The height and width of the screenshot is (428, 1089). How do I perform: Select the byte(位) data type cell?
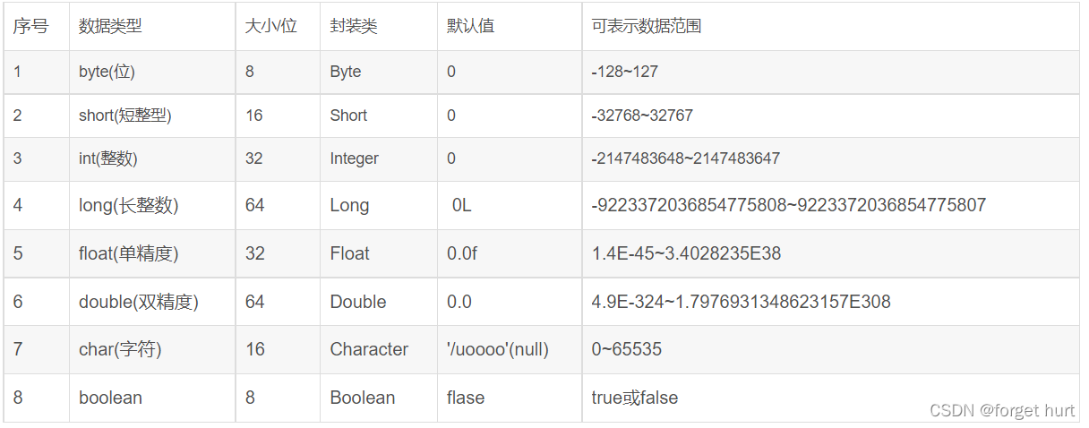tap(152, 72)
